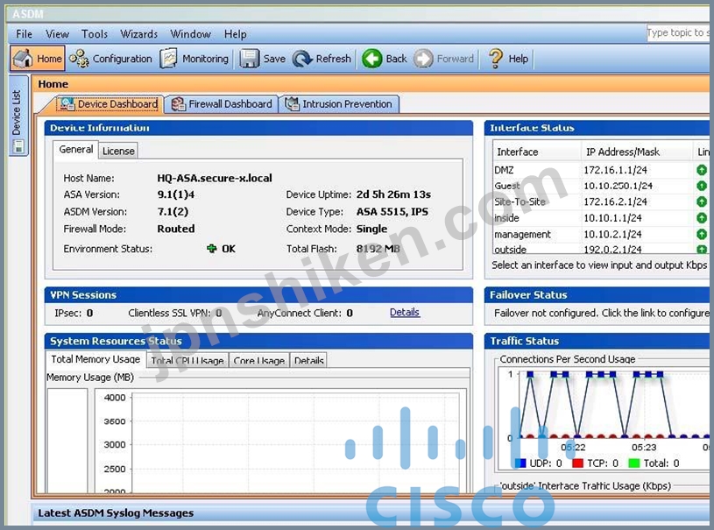Screen dimensions: 714x530
Task: Click the IP address 172.16.1.1/24
Action: [615, 170]
